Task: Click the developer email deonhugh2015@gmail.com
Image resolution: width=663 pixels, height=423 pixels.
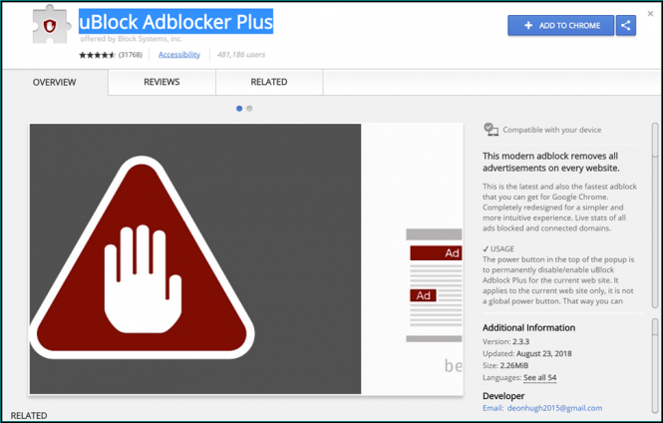Action: 555,408
